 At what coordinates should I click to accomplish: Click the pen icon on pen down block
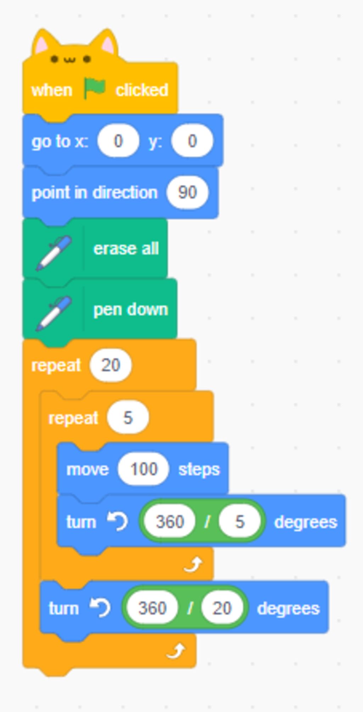(x=54, y=313)
